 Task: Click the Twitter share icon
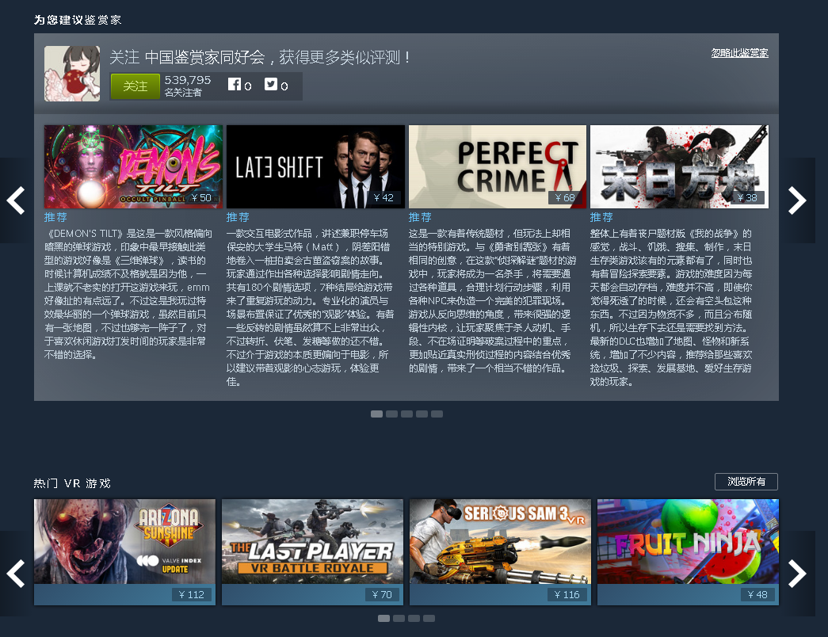270,83
